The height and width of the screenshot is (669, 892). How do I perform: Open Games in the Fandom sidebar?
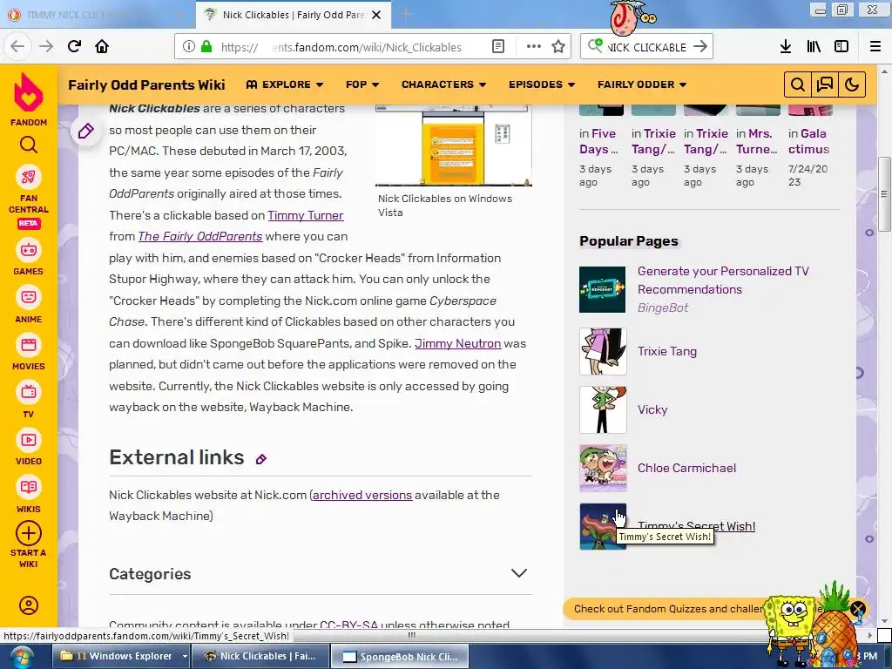pyautogui.click(x=29, y=258)
